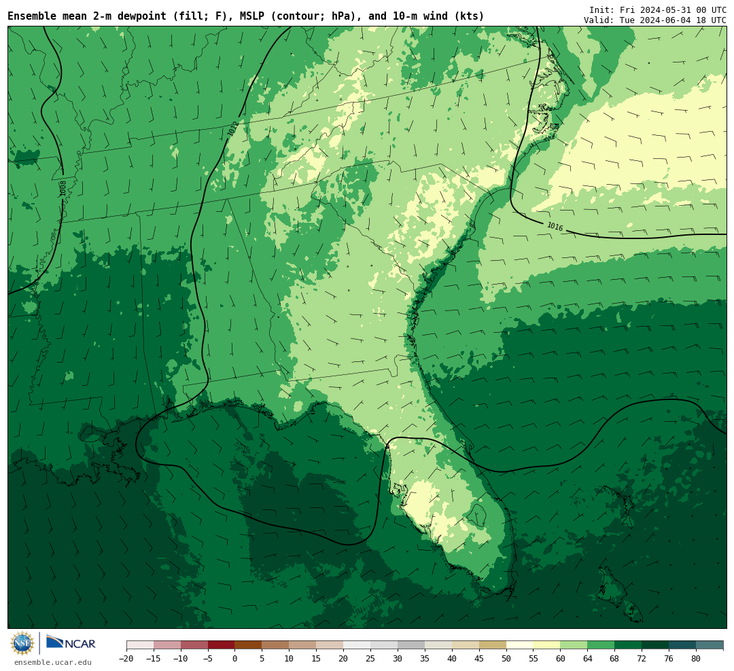Click the brown 0 to 5 swatch

pyautogui.click(x=249, y=645)
